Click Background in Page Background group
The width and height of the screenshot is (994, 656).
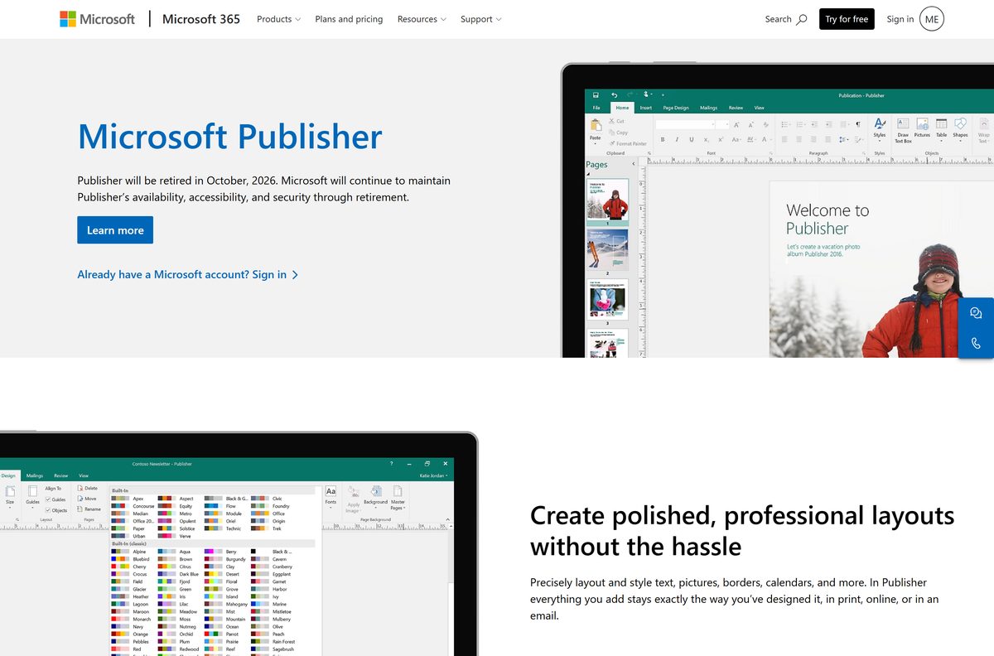[375, 495]
